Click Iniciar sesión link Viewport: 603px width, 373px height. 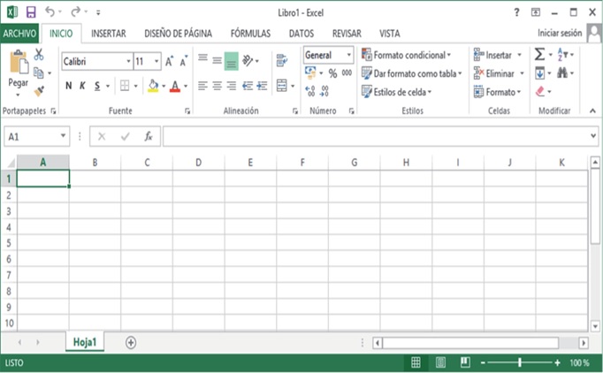[560, 33]
